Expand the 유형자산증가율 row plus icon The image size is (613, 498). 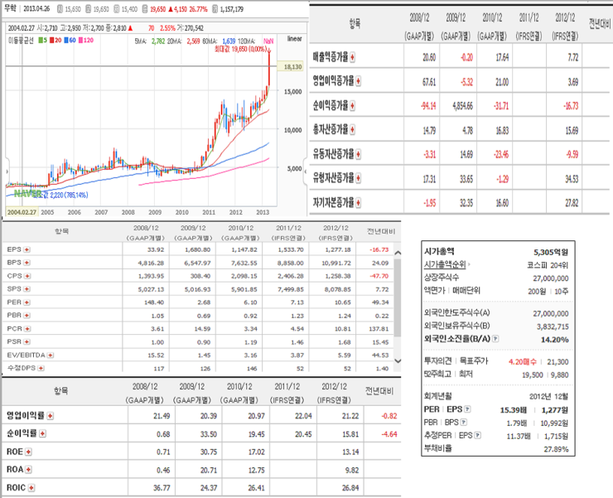(358, 178)
